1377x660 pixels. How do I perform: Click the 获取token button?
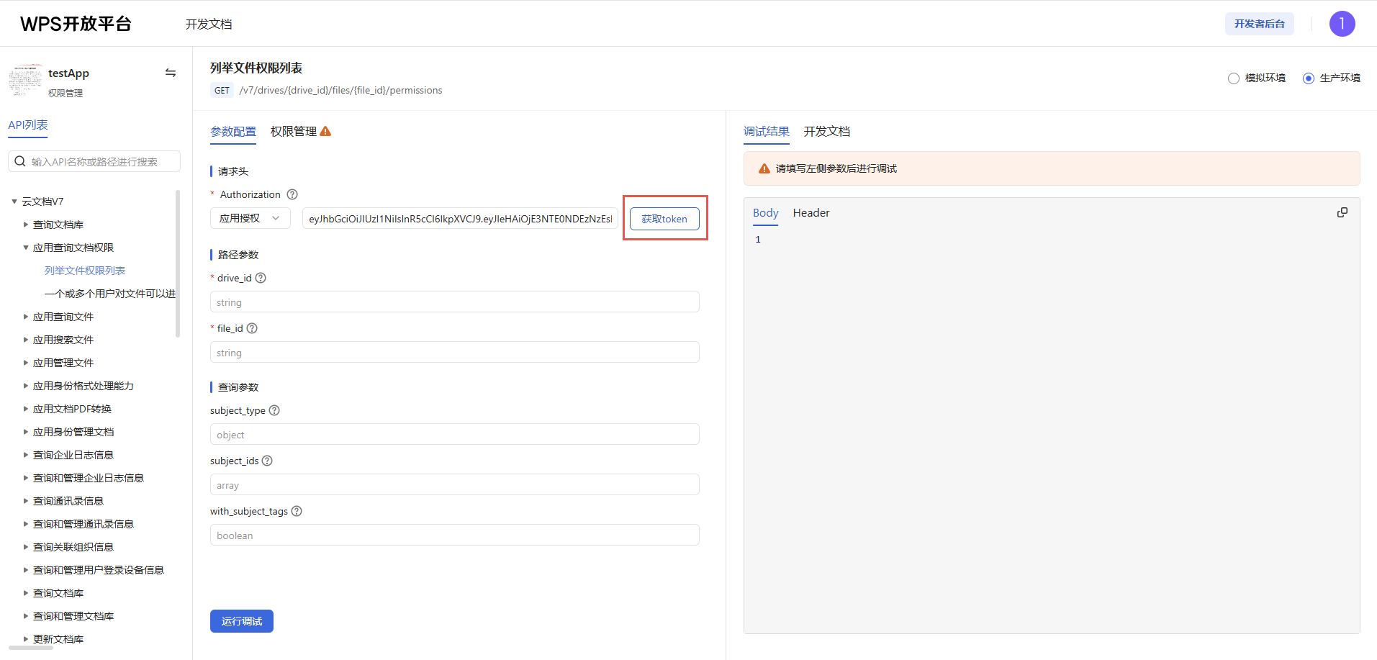tap(664, 219)
